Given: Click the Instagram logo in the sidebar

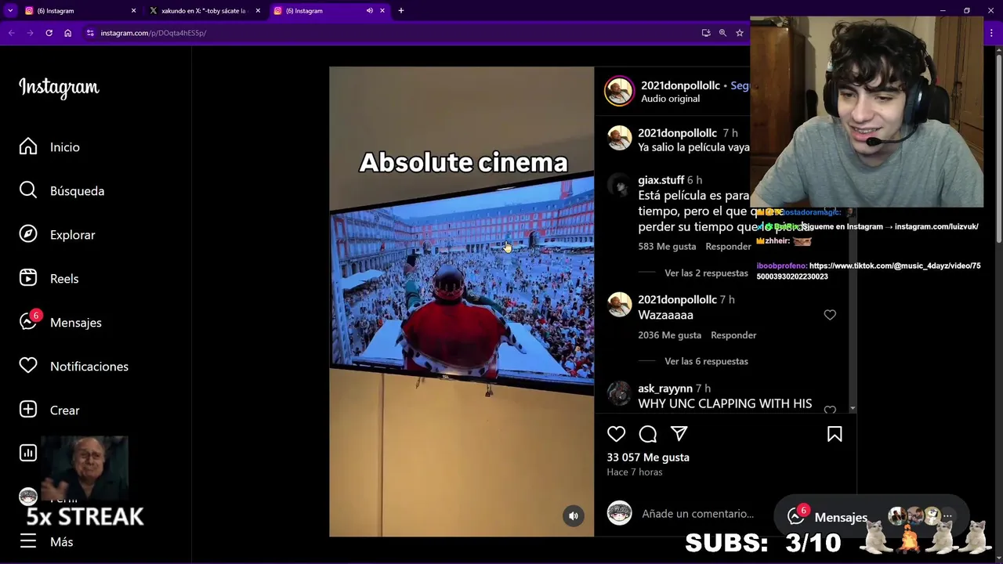Looking at the screenshot, I should pos(59,87).
